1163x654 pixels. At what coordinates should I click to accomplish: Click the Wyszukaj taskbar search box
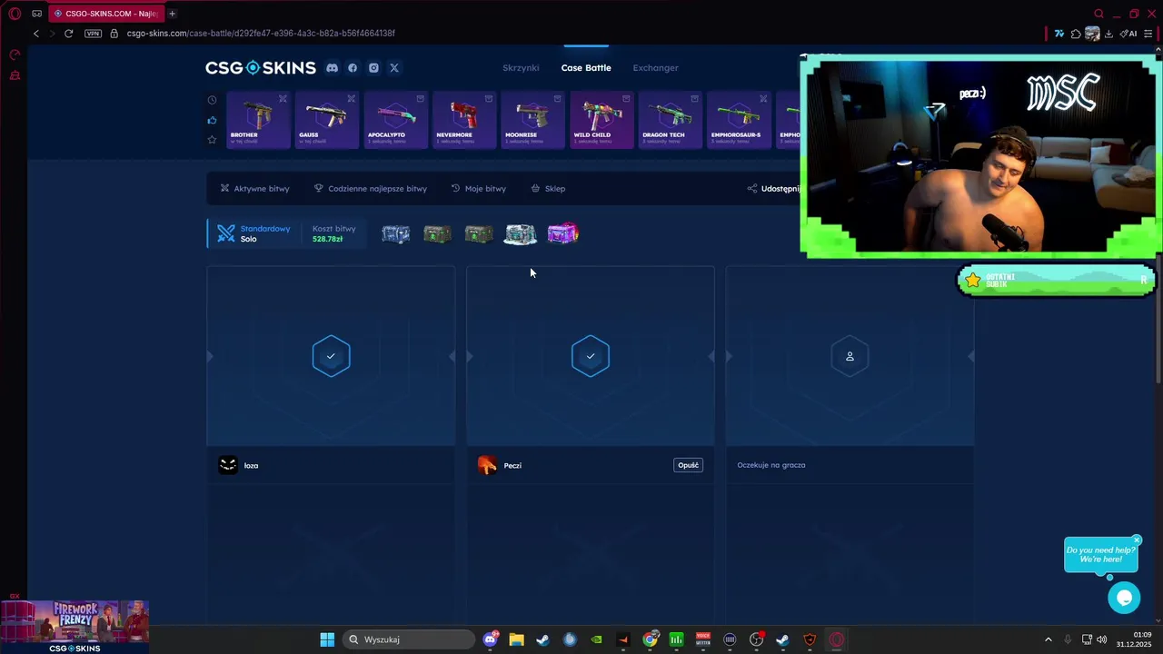(x=409, y=639)
